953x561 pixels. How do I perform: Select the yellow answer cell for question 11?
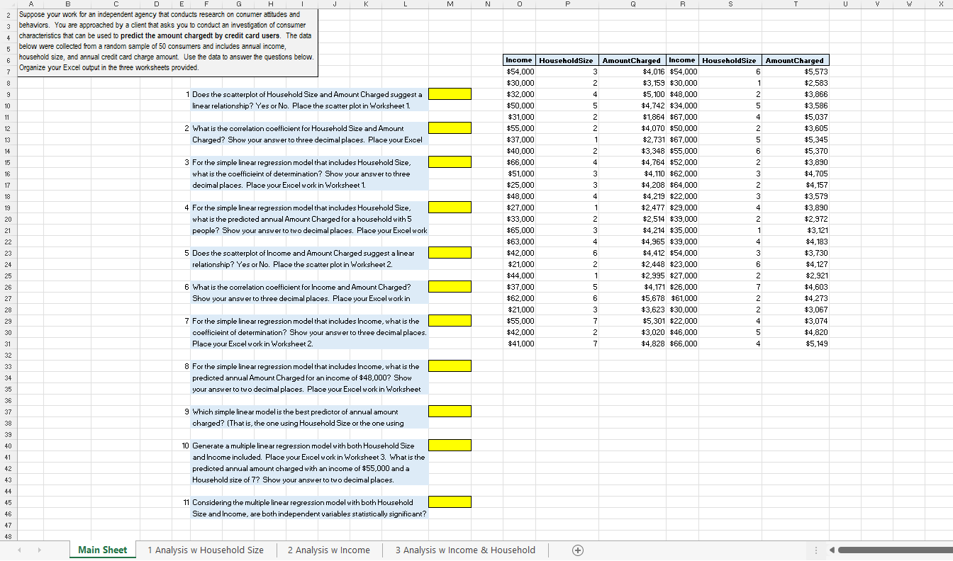[450, 502]
